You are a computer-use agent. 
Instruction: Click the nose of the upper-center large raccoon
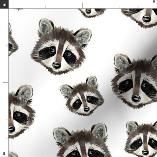(x=56, y=65)
